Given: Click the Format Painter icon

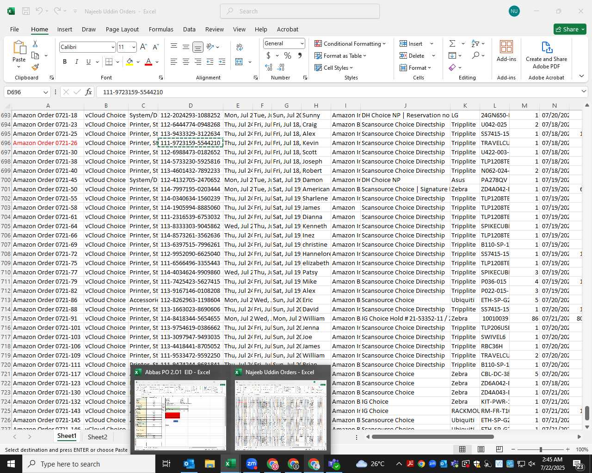Looking at the screenshot, I should tap(35, 67).
